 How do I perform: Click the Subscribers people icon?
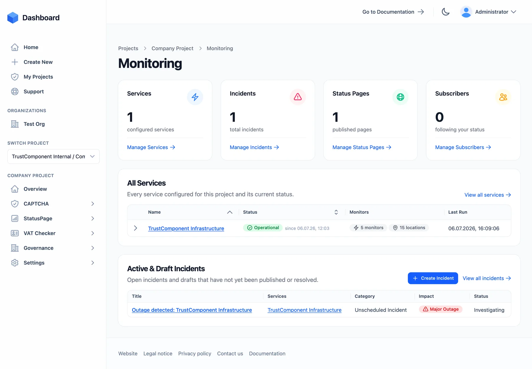click(x=503, y=97)
